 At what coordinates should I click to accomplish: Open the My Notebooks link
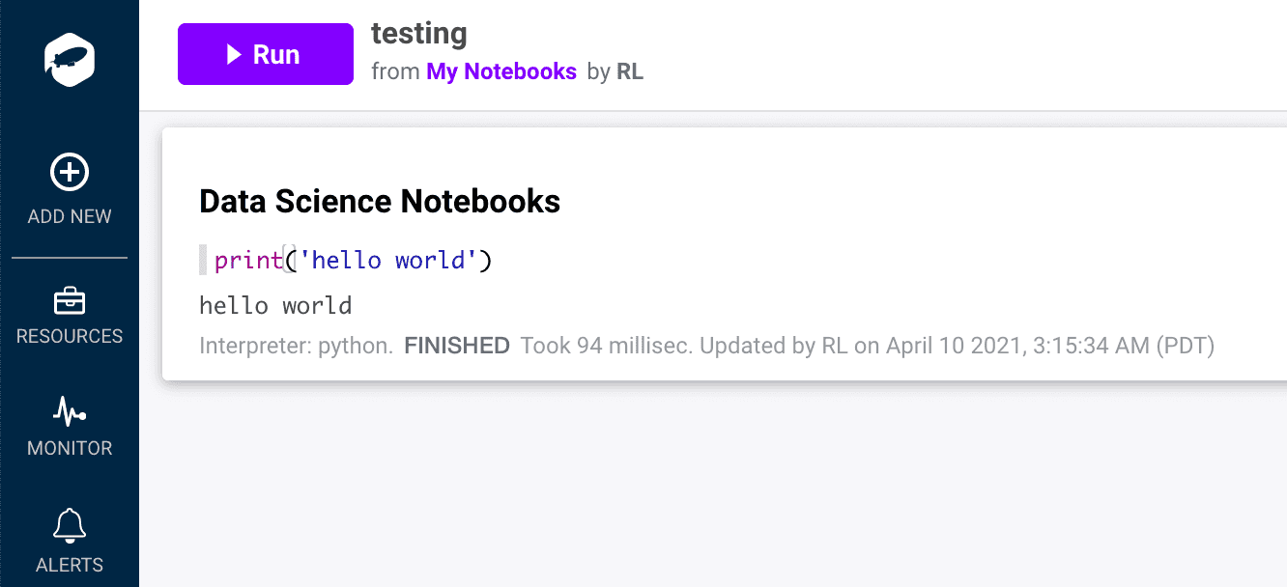(x=501, y=71)
